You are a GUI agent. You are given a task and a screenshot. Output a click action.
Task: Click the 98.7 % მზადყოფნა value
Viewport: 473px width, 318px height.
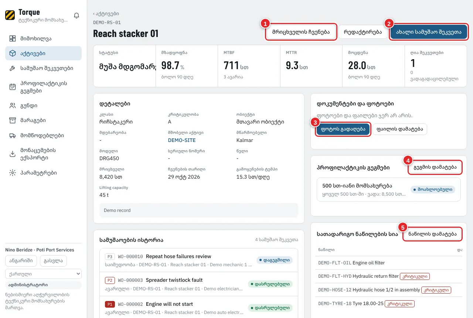click(173, 66)
